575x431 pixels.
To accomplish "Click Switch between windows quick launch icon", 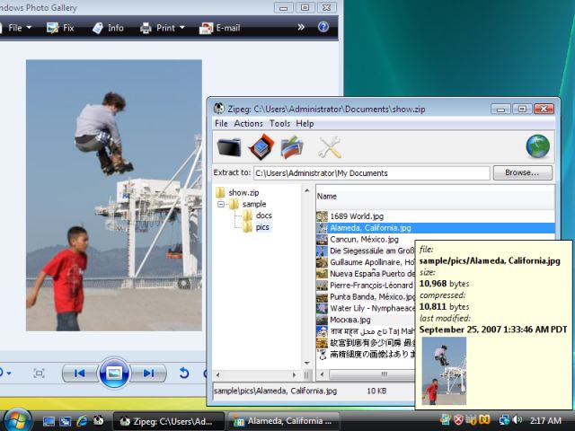I will coord(66,421).
